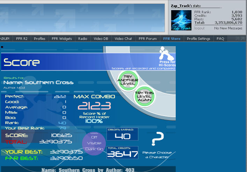This screenshot has height=172, width=247.
Task: Open Profile Settings
Action: click(198, 38)
